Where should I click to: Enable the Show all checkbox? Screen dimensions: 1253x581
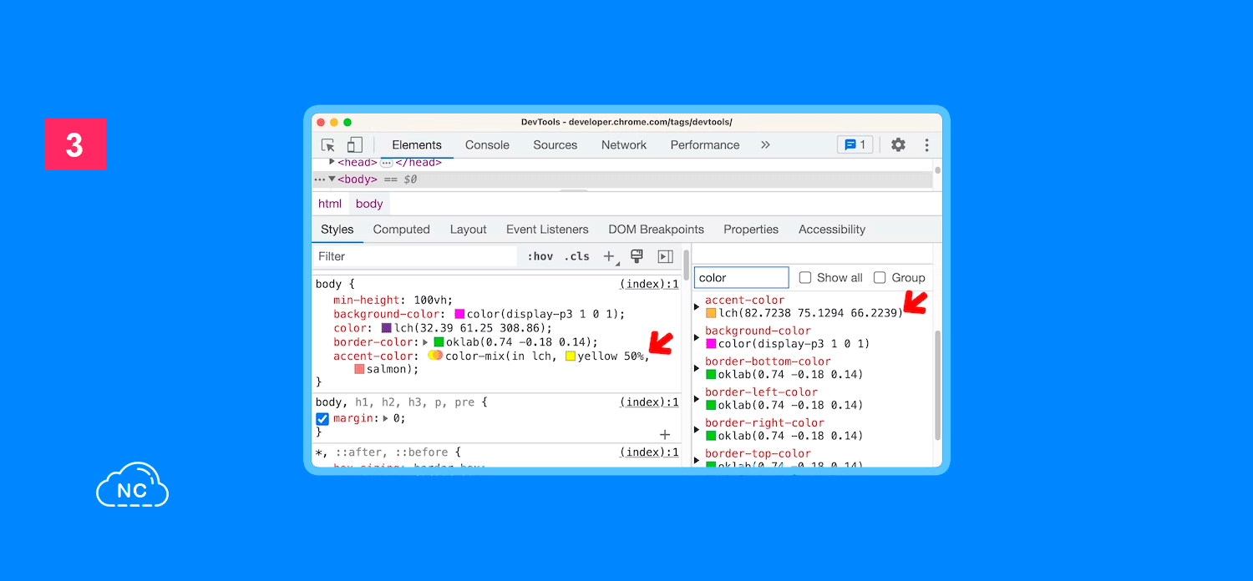tap(805, 278)
